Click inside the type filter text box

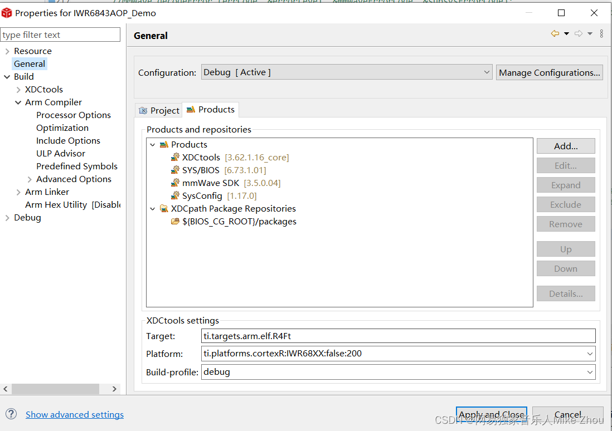(x=60, y=34)
